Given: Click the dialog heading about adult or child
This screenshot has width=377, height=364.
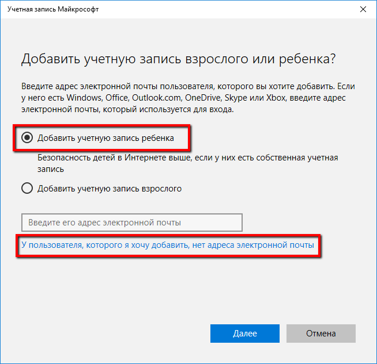Looking at the screenshot, I should (178, 59).
